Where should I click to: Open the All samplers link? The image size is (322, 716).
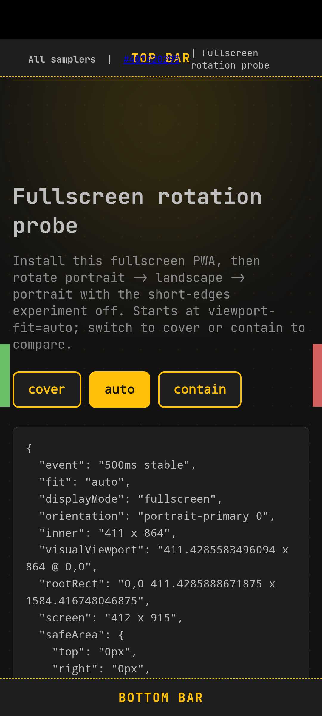point(62,59)
